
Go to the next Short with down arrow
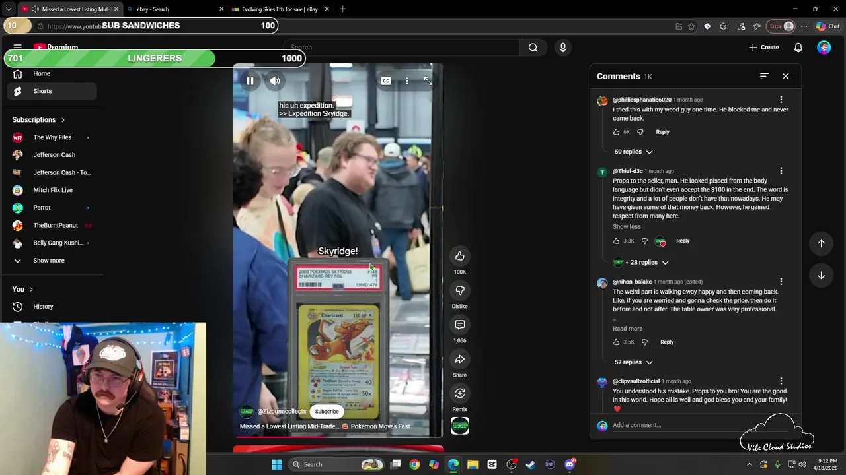(821, 275)
